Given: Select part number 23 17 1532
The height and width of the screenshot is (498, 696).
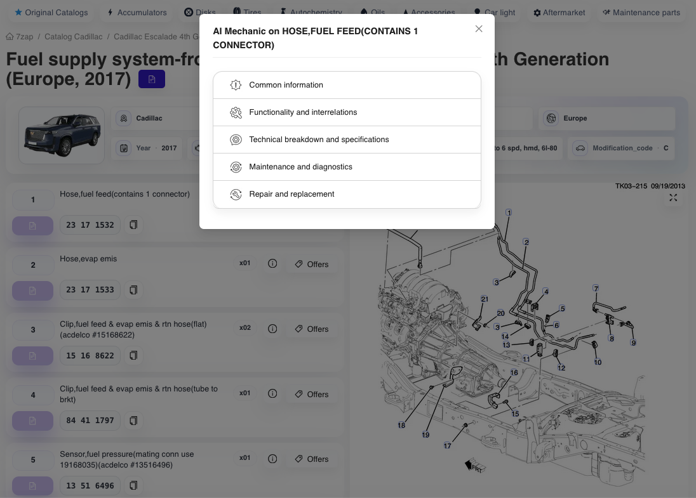Looking at the screenshot, I should pos(90,225).
